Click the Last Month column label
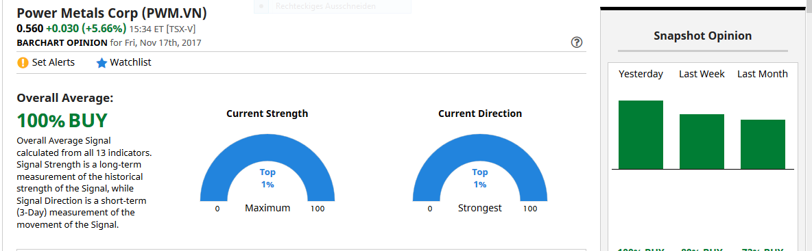The image size is (812, 251). pyautogui.click(x=763, y=74)
